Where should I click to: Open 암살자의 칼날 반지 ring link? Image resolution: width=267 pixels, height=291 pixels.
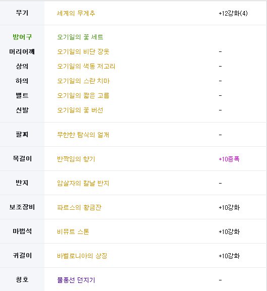[x=83, y=184]
